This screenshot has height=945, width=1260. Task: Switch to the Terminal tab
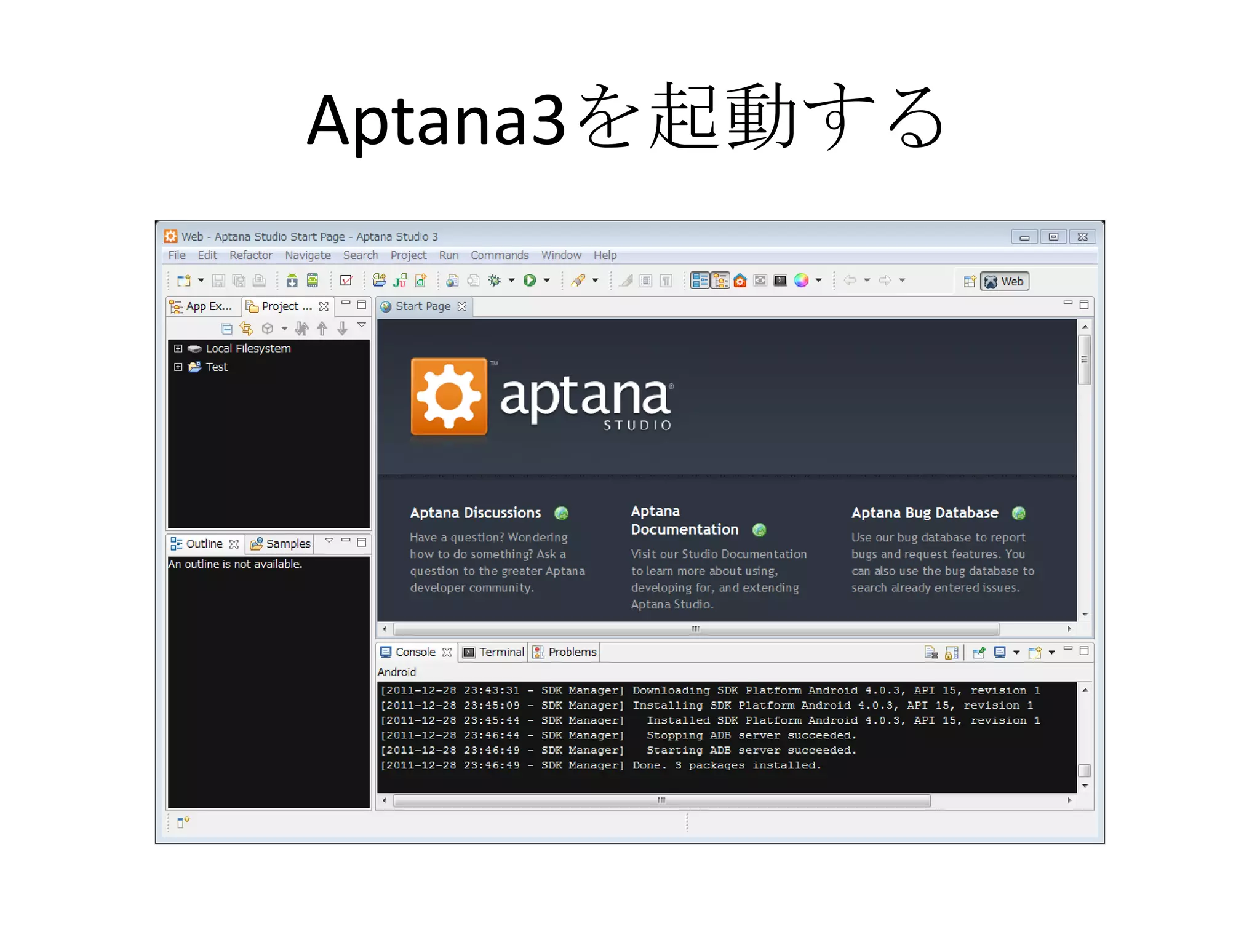494,652
